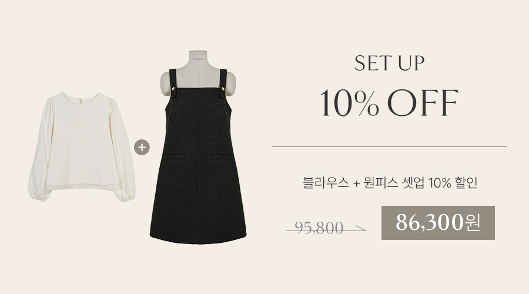The width and height of the screenshot is (529, 294).
Task: Click the arrow after the old price
Action: tap(360, 229)
